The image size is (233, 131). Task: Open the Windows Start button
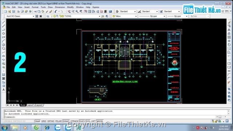[x=4, y=128]
